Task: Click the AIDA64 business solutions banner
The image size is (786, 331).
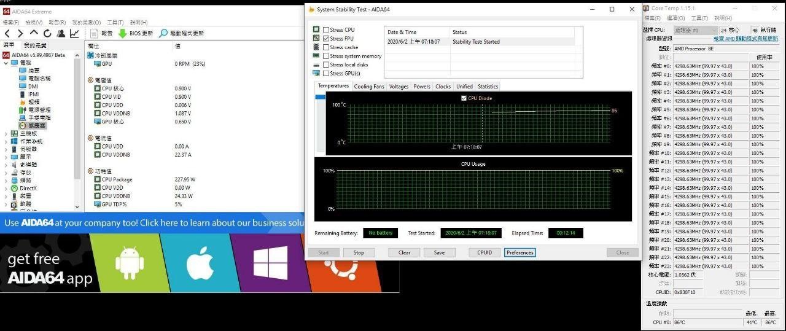Action: tap(152, 223)
